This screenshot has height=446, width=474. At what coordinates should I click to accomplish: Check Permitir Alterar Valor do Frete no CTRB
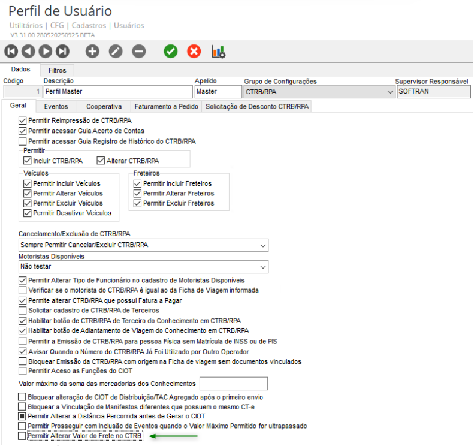22,436
